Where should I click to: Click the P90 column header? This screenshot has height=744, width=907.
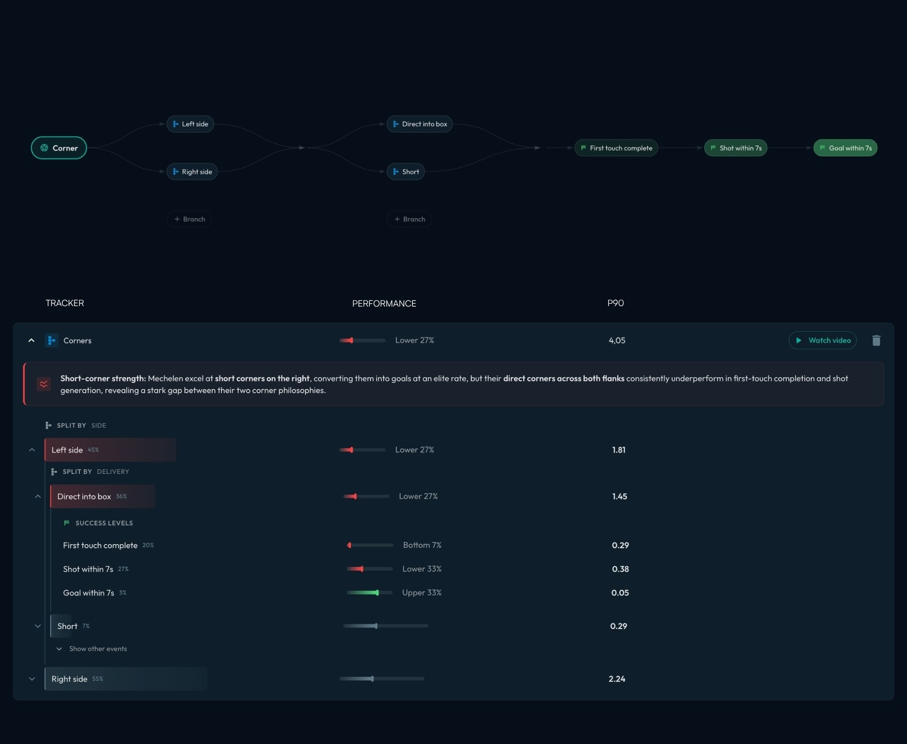pos(616,303)
